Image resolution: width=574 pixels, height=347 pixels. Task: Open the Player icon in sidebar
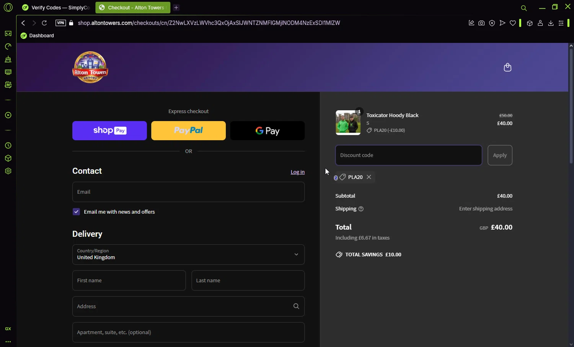tap(8, 115)
